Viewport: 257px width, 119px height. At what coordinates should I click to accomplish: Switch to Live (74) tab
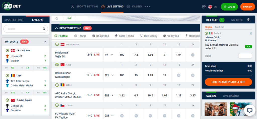point(38,20)
